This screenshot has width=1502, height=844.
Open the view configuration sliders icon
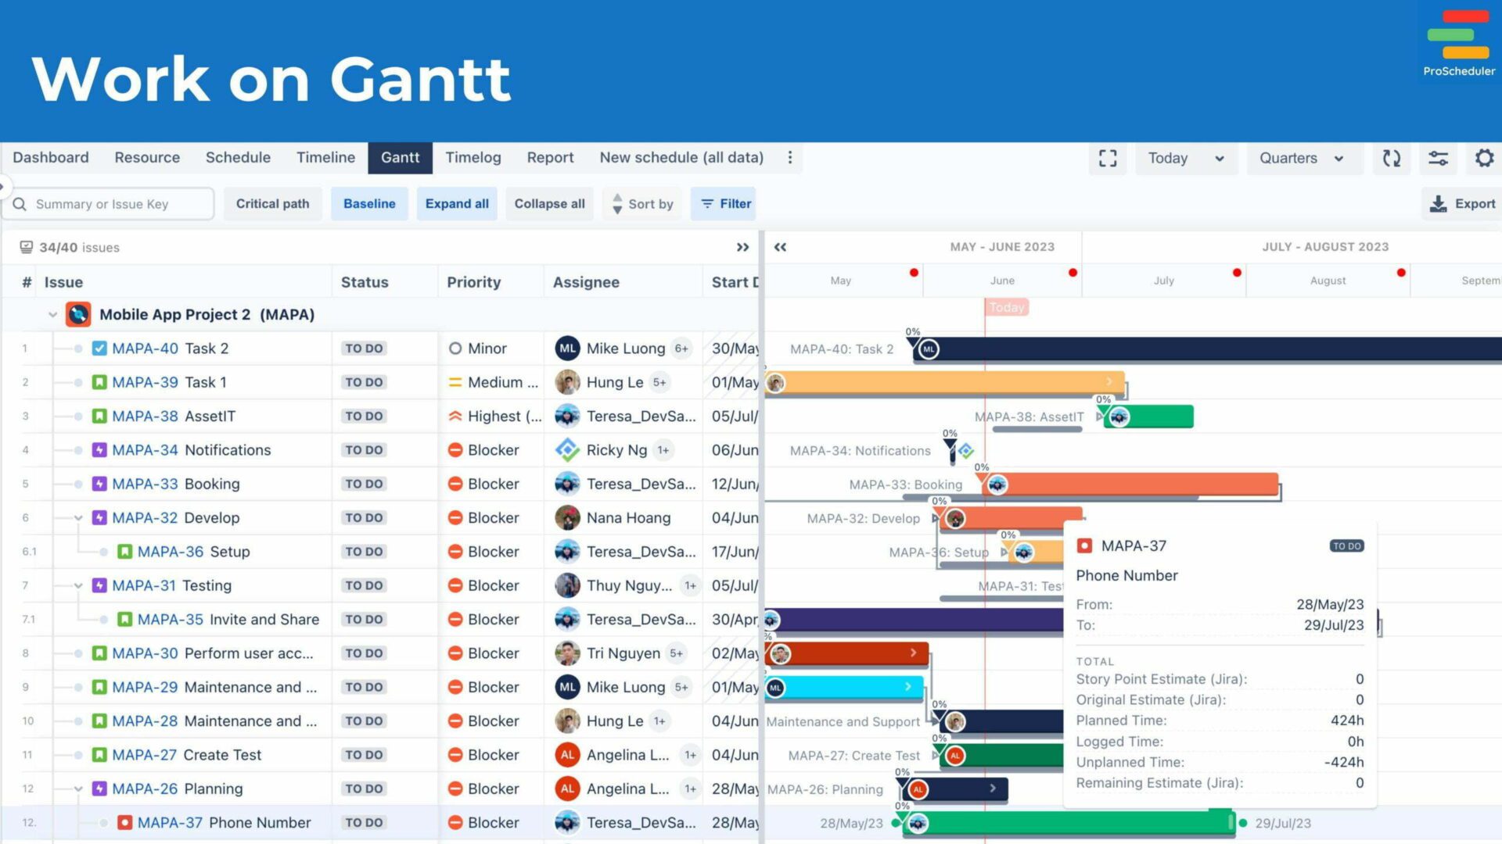pyautogui.click(x=1439, y=158)
